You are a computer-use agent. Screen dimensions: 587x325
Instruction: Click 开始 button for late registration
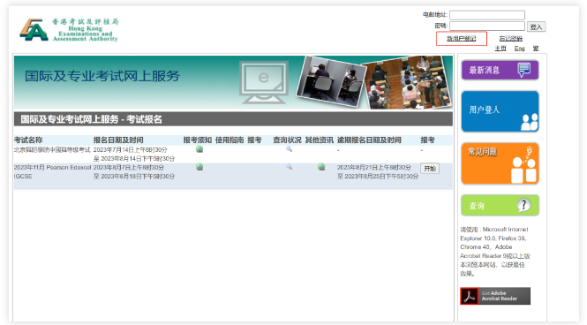pos(429,169)
